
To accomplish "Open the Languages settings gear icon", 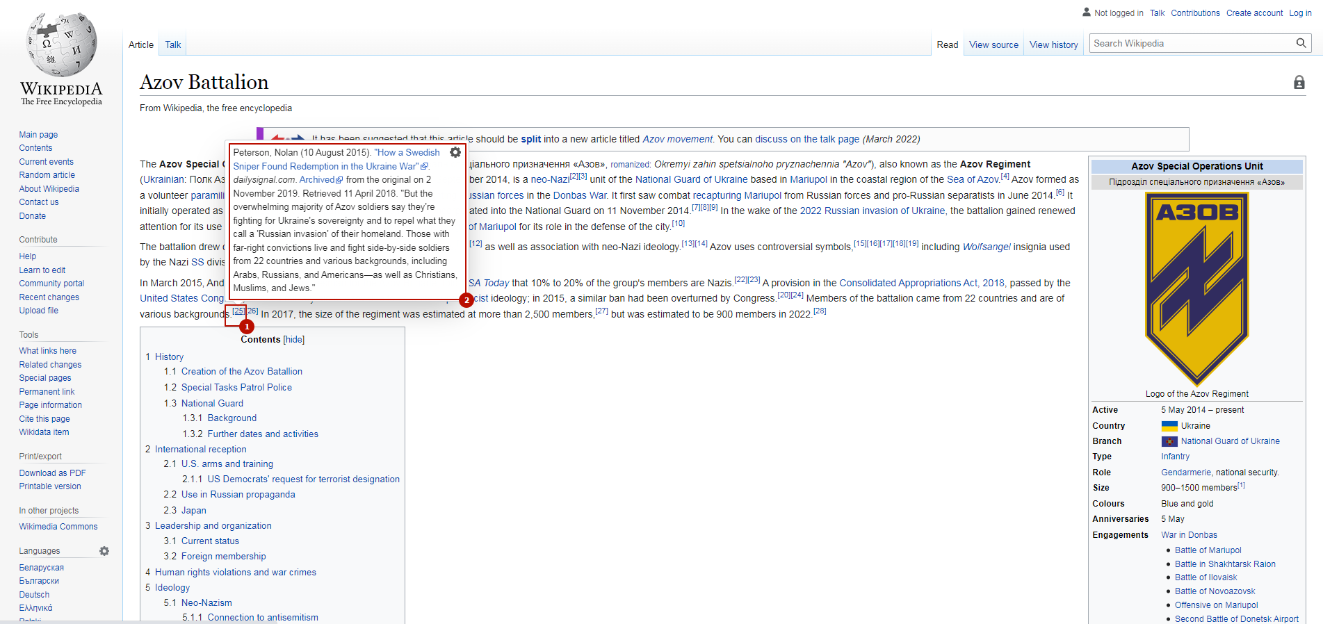I will (x=104, y=551).
